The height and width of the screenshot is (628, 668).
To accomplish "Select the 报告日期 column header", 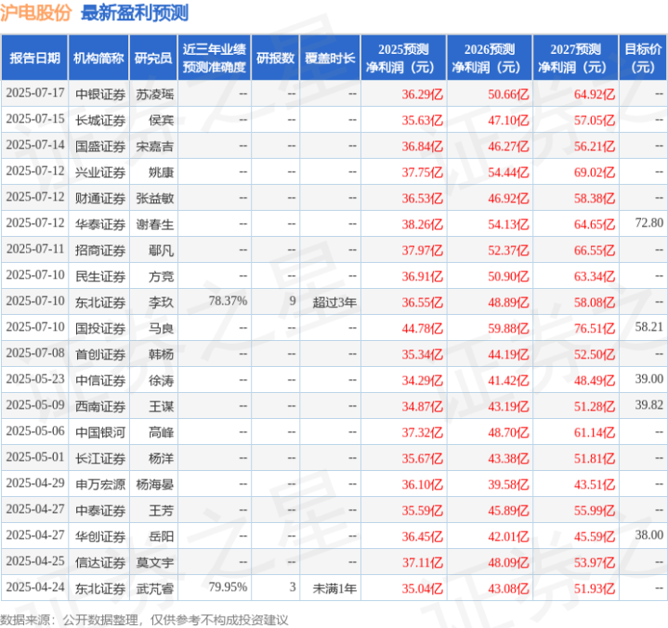I will pos(34,58).
